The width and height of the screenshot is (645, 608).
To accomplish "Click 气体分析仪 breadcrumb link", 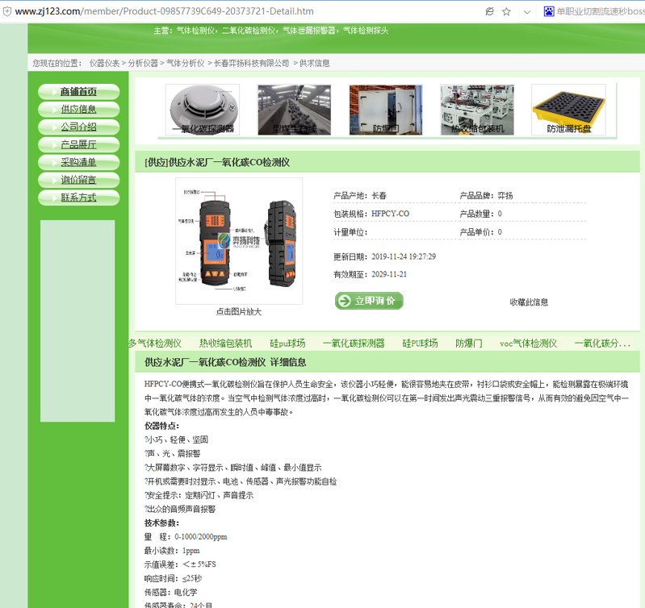I will tap(186, 63).
